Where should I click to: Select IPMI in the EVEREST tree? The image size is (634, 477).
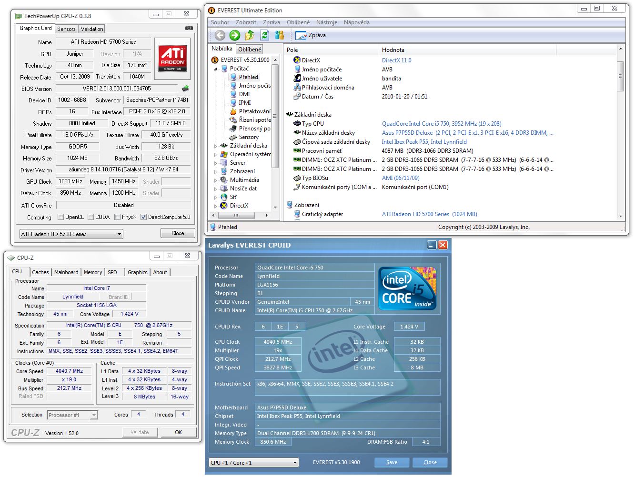point(245,103)
